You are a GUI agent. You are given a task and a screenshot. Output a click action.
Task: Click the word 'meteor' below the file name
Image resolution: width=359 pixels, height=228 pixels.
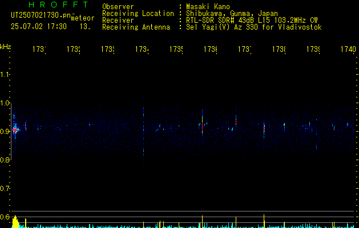[82, 18]
